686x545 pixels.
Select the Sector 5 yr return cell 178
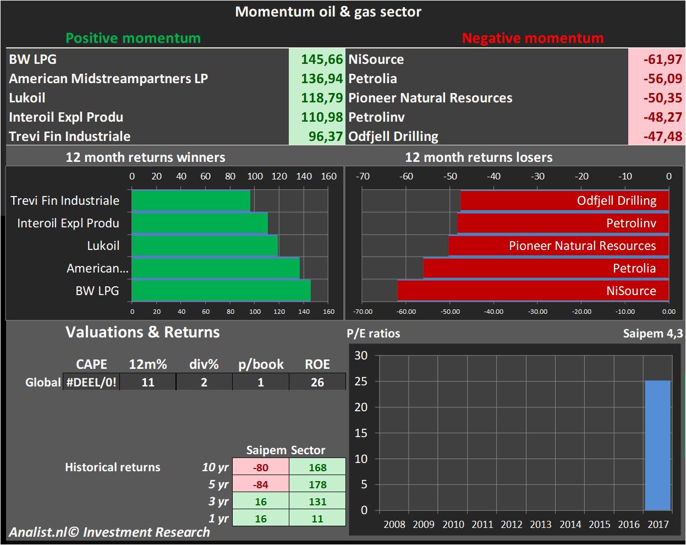tap(317, 484)
